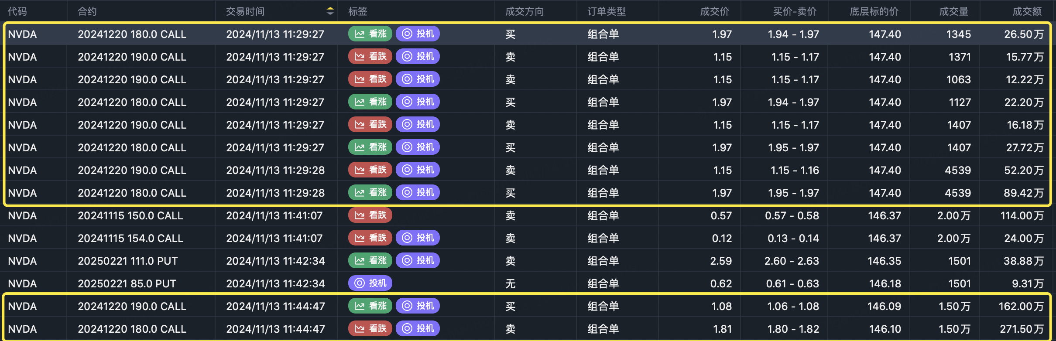Click the 20250221 85.0 PUT contract cell
Screen dimensions: 1056x341
pos(127,283)
